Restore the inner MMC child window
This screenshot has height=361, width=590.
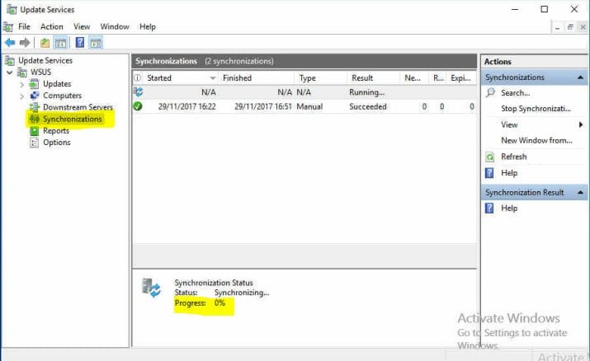pos(570,27)
